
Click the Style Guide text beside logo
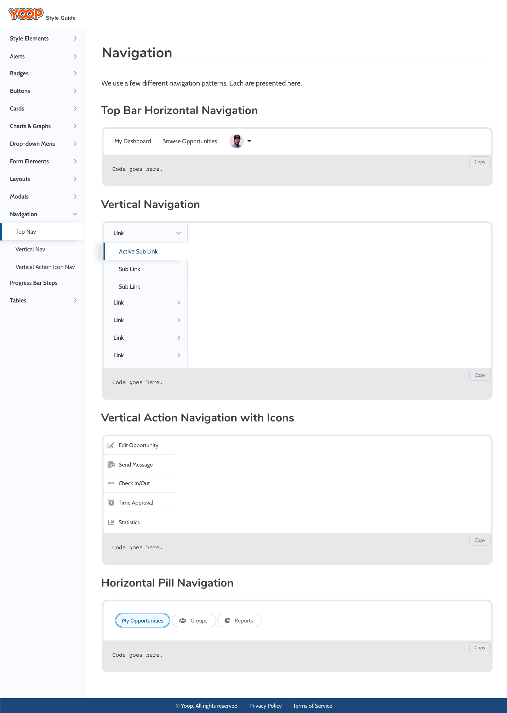tap(61, 18)
